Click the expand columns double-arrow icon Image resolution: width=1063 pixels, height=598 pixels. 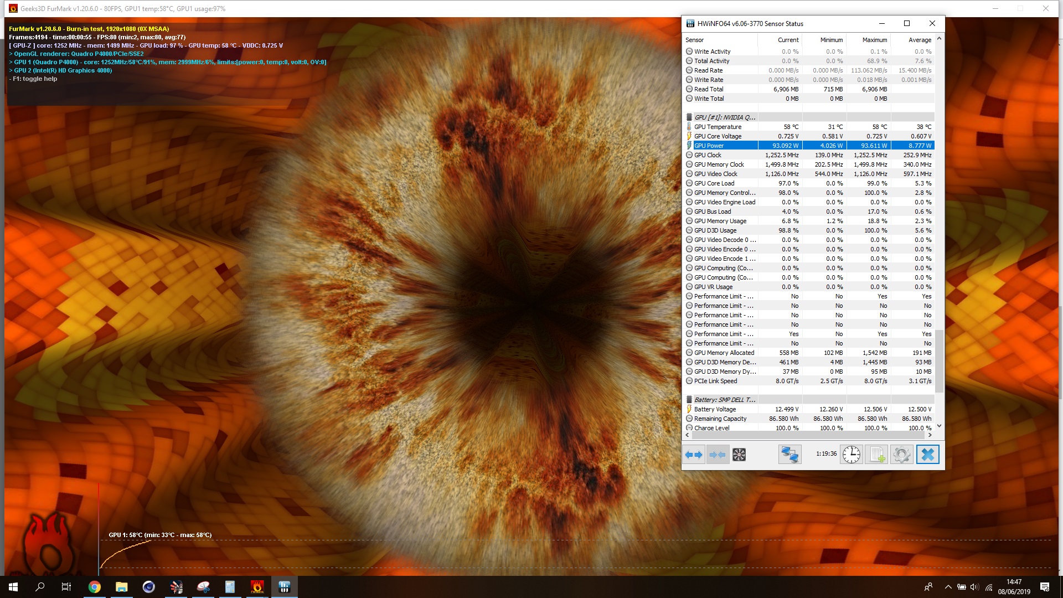coord(694,455)
